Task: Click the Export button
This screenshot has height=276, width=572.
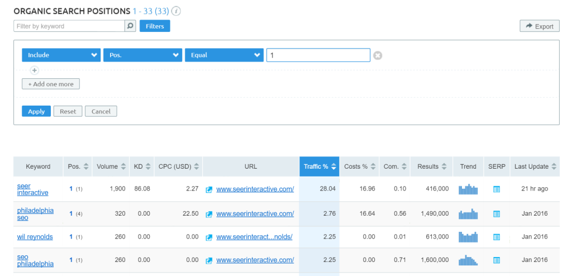Action: click(539, 26)
